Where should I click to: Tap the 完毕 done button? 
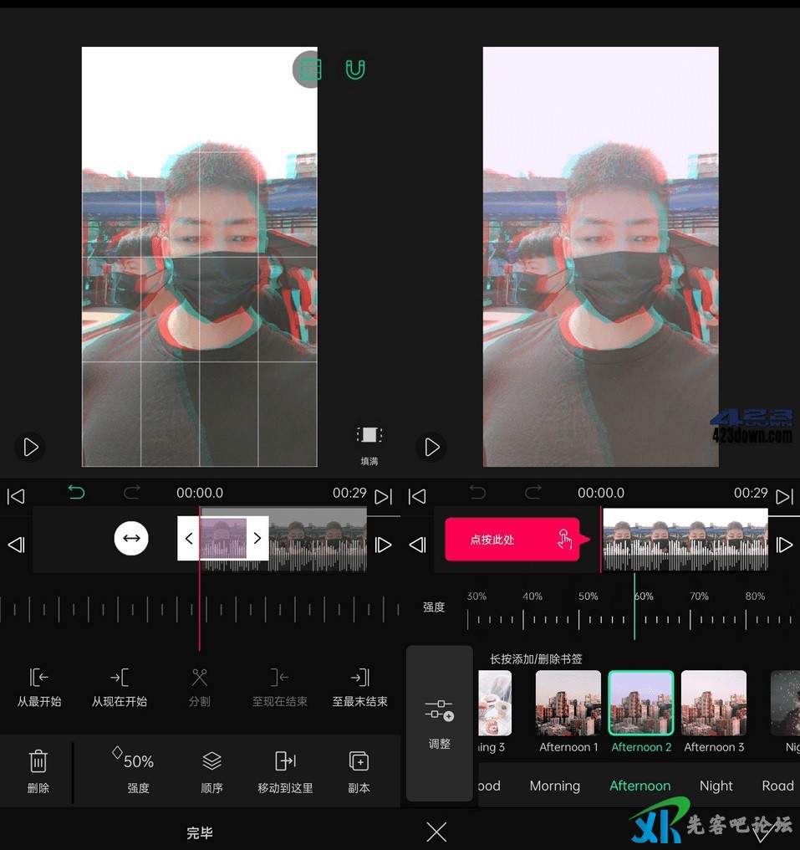click(200, 833)
